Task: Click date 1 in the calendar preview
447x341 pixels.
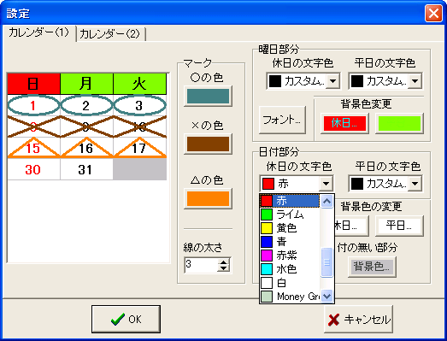Action: [33, 105]
